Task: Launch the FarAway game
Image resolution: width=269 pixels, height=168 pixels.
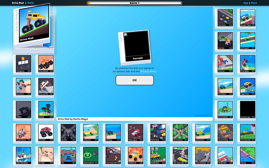Action: [x=112, y=133]
